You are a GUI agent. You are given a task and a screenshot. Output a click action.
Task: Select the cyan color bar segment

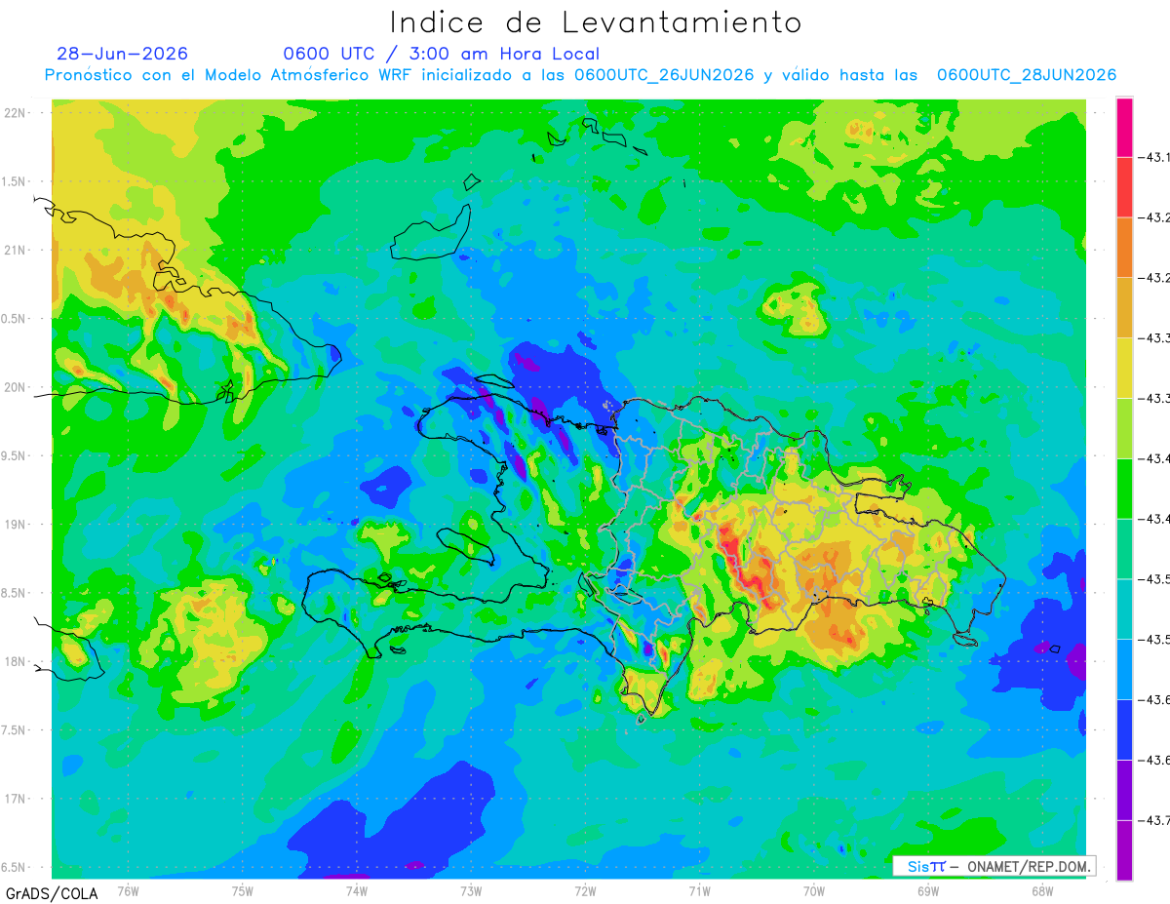1124,609
